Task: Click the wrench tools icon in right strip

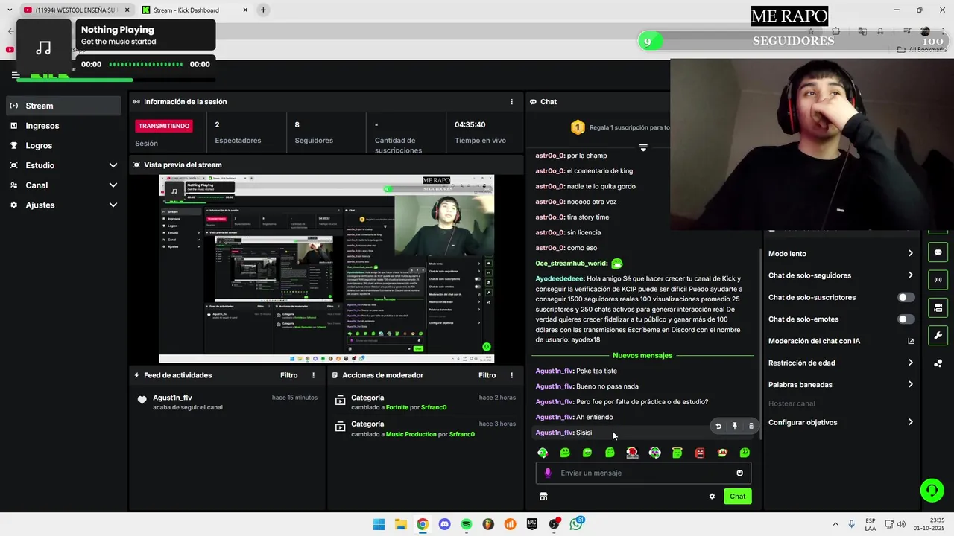Action: (938, 335)
